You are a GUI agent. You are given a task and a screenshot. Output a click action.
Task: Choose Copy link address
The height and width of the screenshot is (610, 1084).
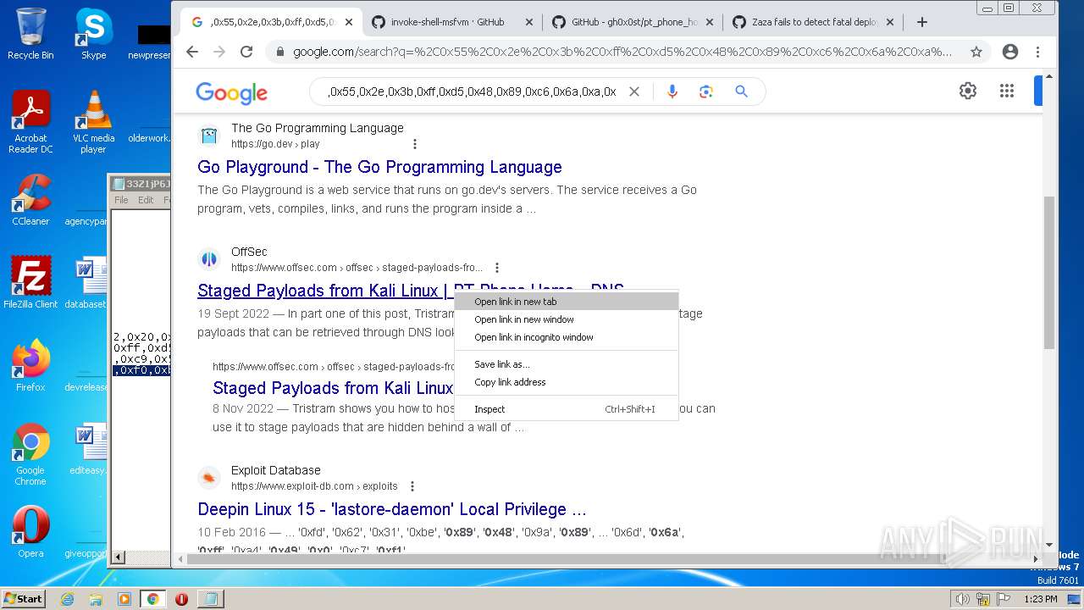(x=567, y=382)
